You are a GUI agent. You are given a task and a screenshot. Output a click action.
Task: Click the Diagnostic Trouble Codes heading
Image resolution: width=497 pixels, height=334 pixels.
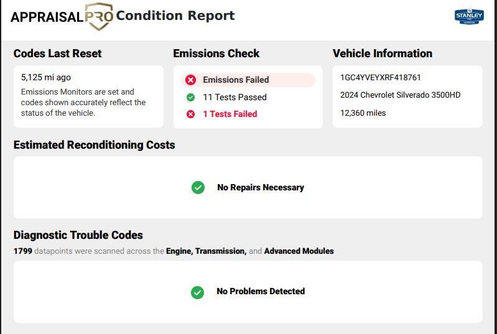[x=78, y=235]
